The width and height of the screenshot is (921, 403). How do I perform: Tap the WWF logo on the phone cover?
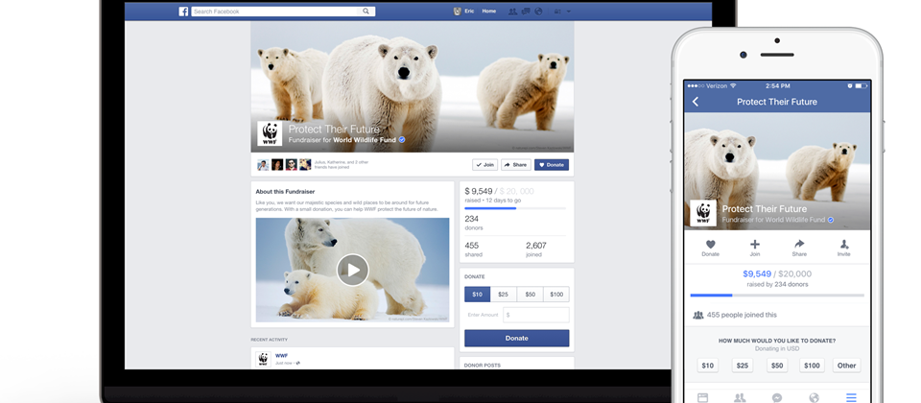click(703, 213)
